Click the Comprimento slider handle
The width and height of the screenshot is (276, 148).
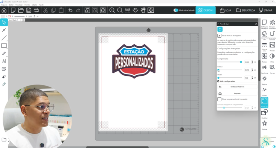pos(241,62)
